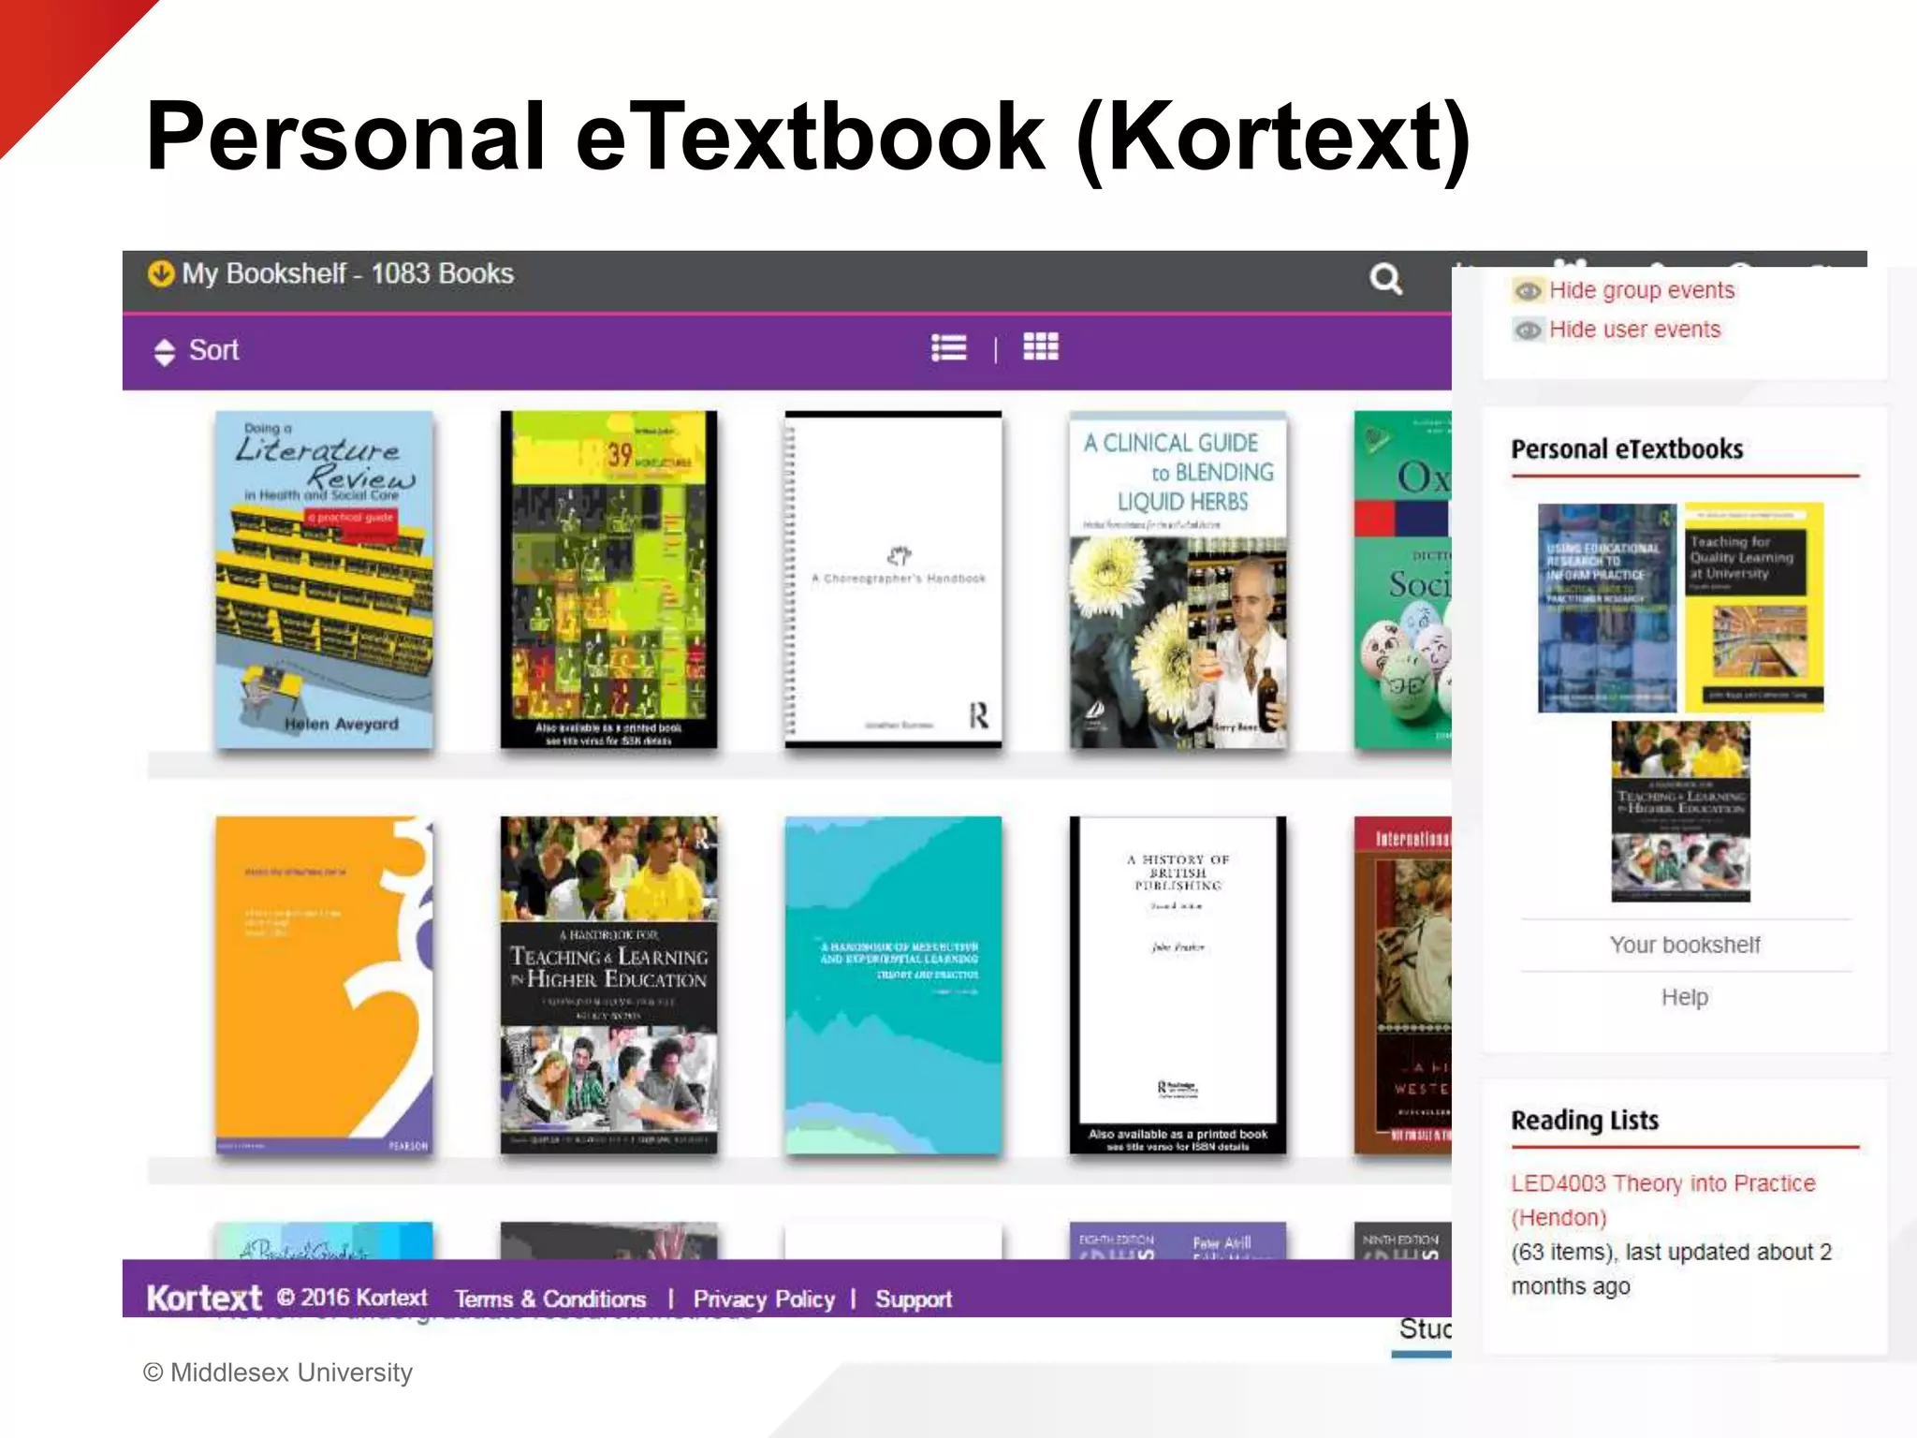
Task: Open LED4003 Theory into Practice reading list
Action: coord(1663,1200)
